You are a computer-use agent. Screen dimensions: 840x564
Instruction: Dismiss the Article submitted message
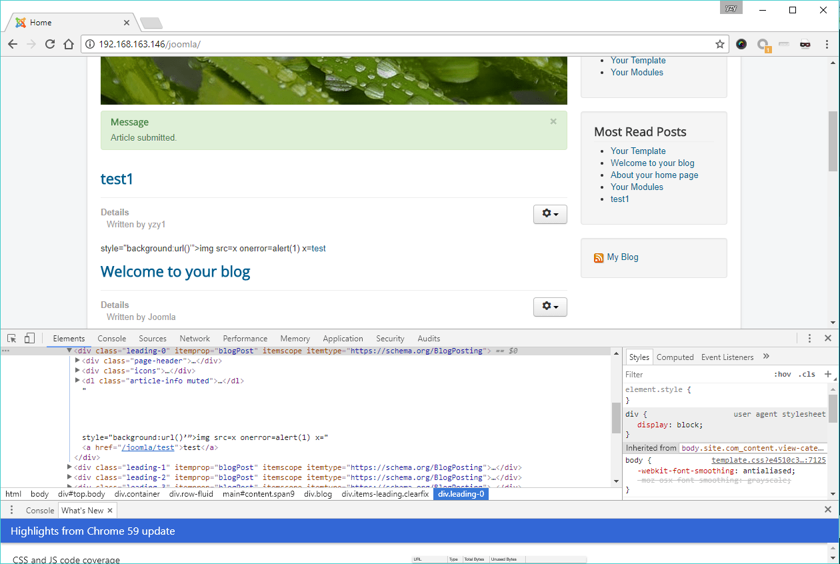[553, 122]
